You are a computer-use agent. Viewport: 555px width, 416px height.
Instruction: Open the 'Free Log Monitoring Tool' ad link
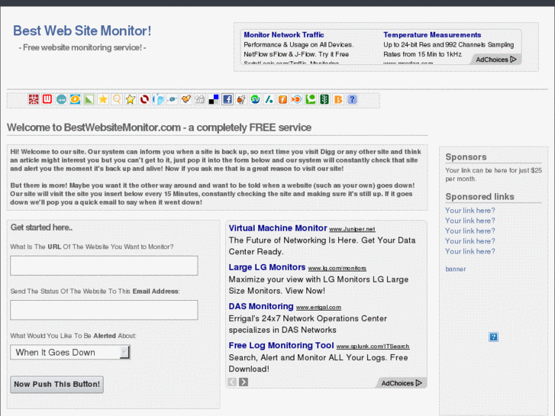click(x=282, y=345)
